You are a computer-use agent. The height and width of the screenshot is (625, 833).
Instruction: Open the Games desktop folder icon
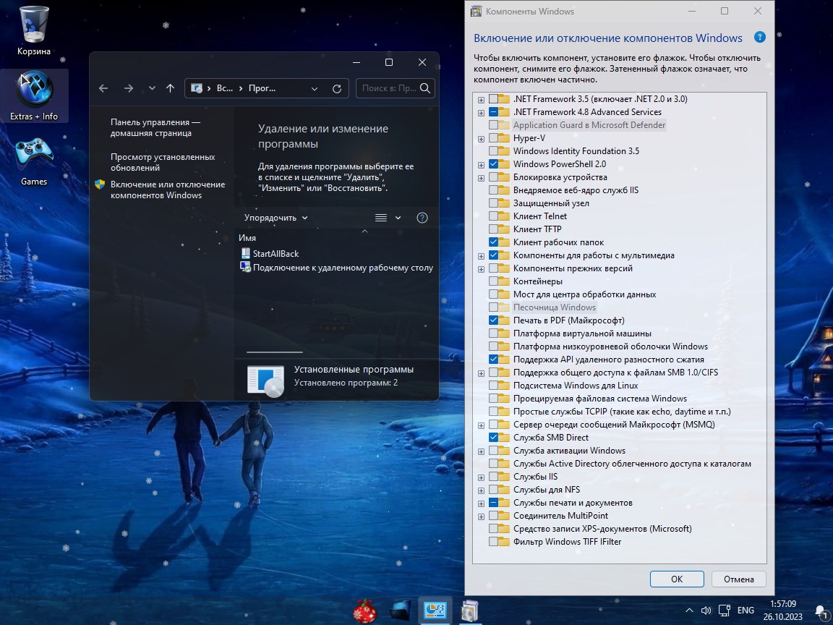point(34,154)
